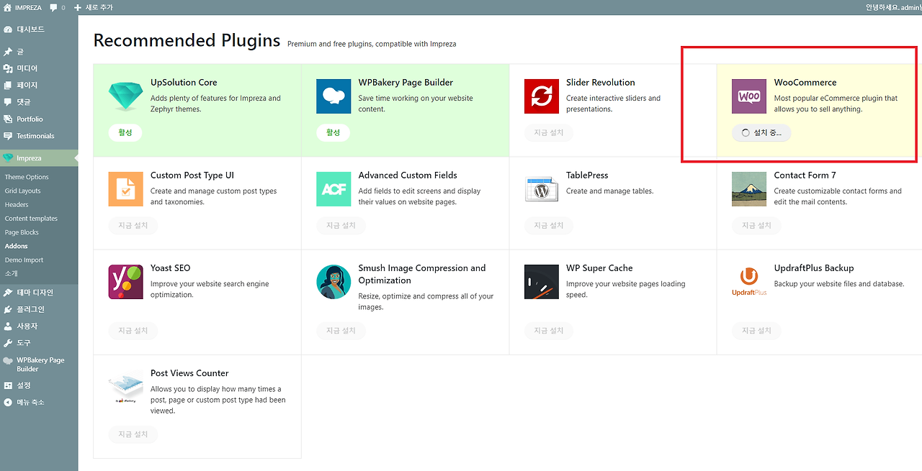Click the plus icon for 새로 추가
This screenshot has height=471, width=922.
click(x=78, y=7)
